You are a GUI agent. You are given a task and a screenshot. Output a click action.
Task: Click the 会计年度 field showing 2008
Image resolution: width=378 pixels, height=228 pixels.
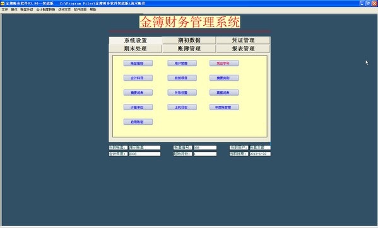(x=145, y=154)
